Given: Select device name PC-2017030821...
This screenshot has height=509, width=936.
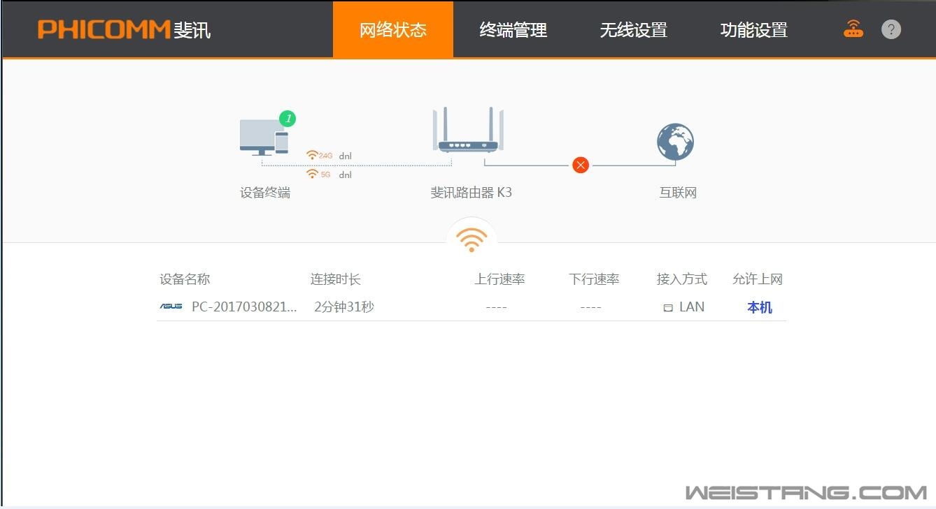Looking at the screenshot, I should [x=245, y=307].
